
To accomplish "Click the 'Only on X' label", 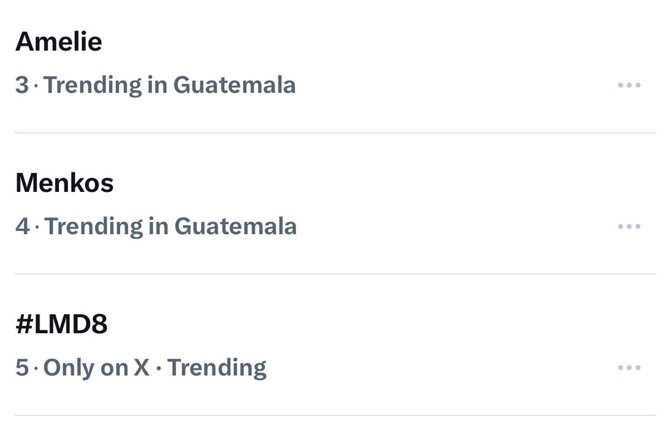I will (96, 368).
